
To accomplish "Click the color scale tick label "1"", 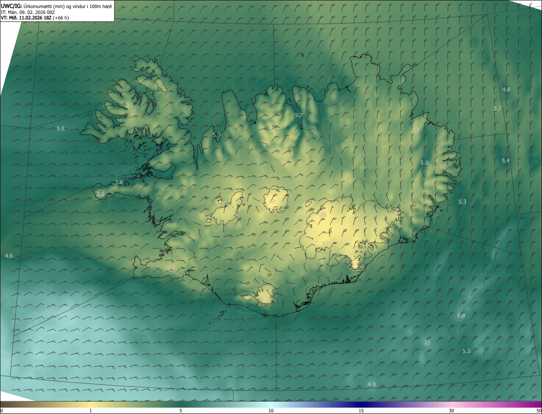I will (91, 411).
